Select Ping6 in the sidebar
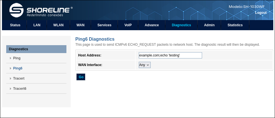275x118 pixels. tap(18, 68)
